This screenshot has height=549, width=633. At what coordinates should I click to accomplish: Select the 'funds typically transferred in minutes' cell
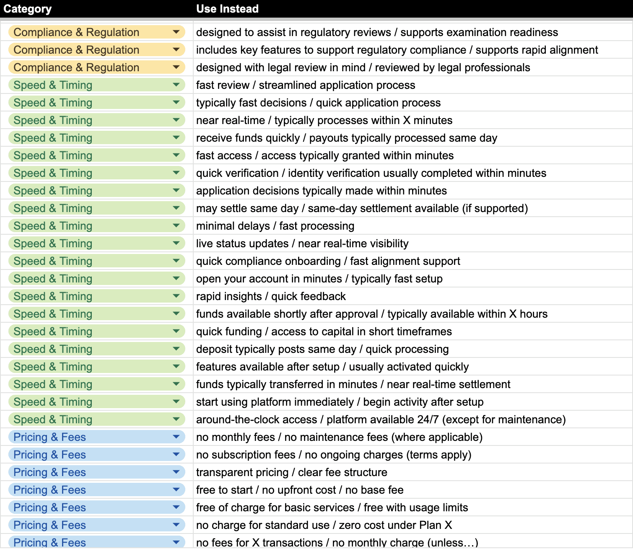353,384
